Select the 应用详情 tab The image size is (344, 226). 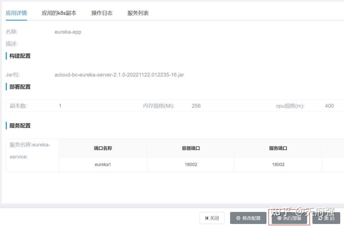tap(16, 13)
